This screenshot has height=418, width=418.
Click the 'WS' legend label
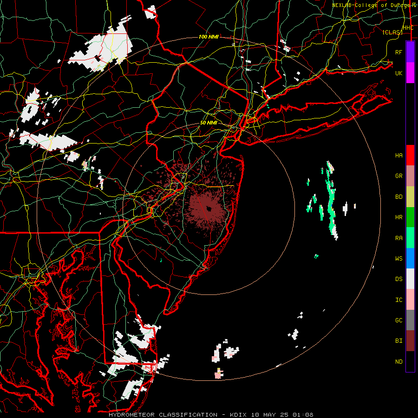point(399,259)
